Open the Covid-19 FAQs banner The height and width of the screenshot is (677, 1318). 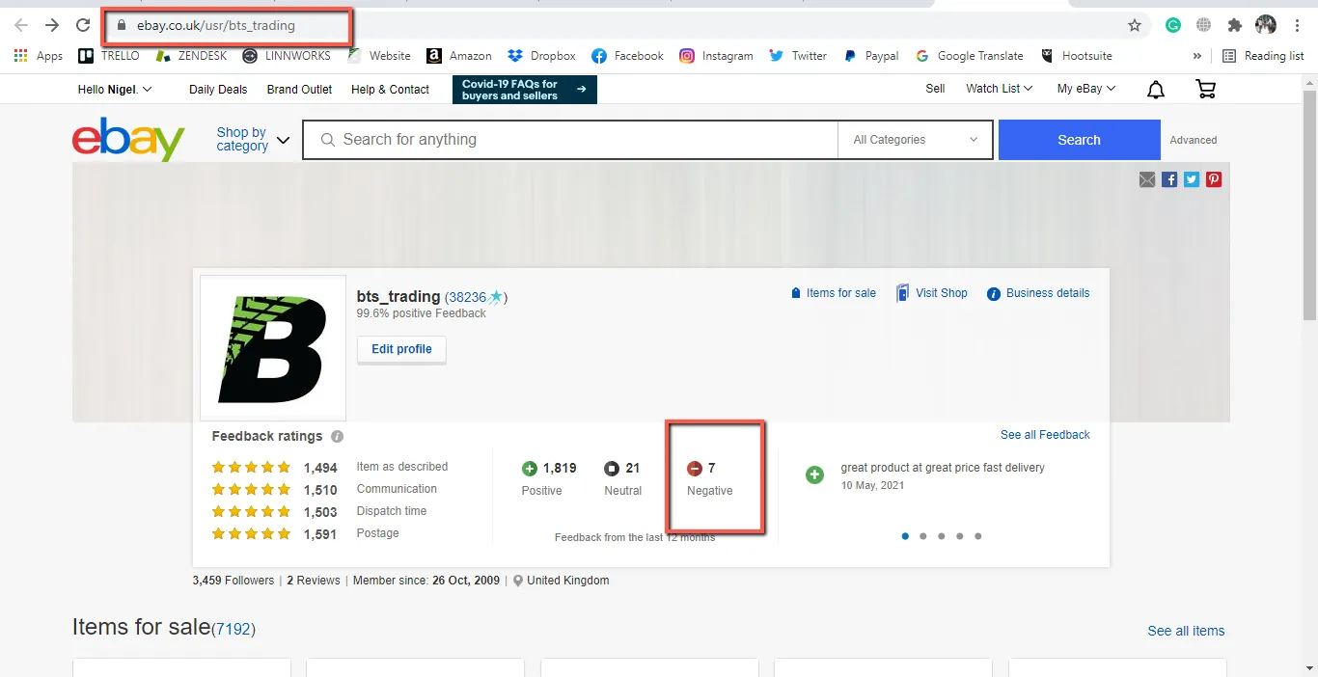[524, 90]
